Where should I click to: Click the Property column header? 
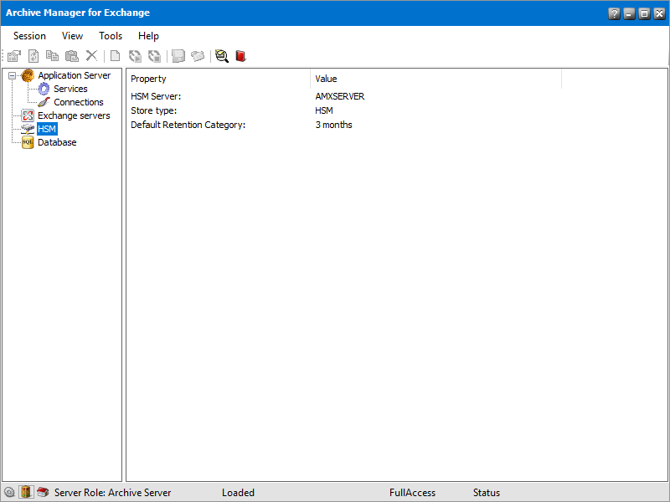[219, 79]
